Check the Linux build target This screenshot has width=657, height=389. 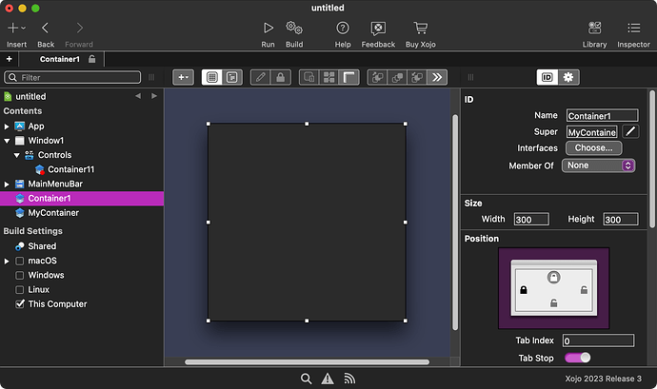click(x=20, y=289)
